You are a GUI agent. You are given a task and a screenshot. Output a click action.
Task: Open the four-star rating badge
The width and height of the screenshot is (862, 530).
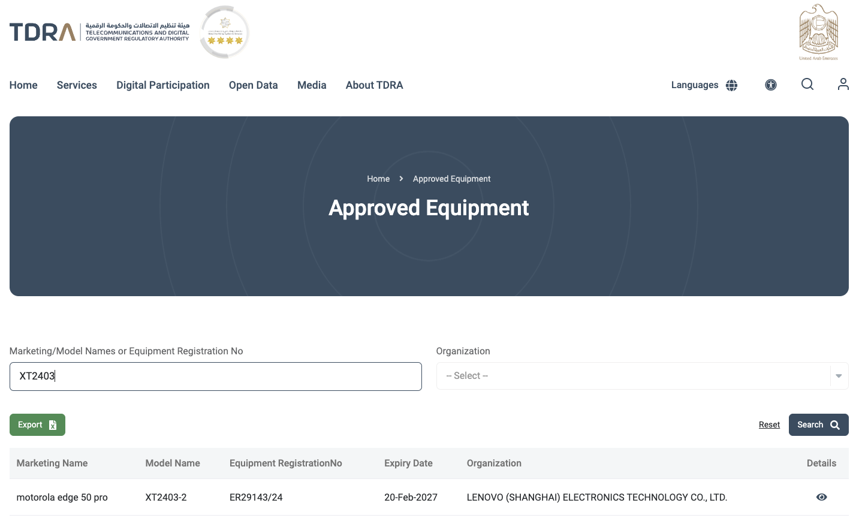(x=225, y=32)
